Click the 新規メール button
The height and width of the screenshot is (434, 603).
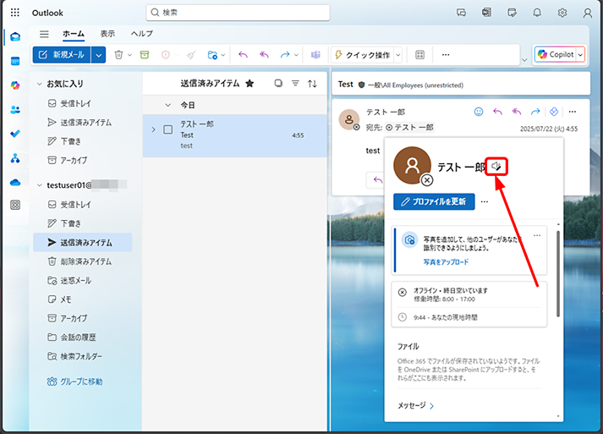tap(62, 55)
